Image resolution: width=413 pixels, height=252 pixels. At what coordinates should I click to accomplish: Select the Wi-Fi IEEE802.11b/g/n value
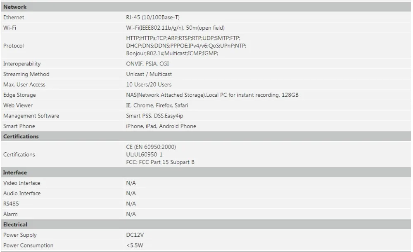point(175,28)
